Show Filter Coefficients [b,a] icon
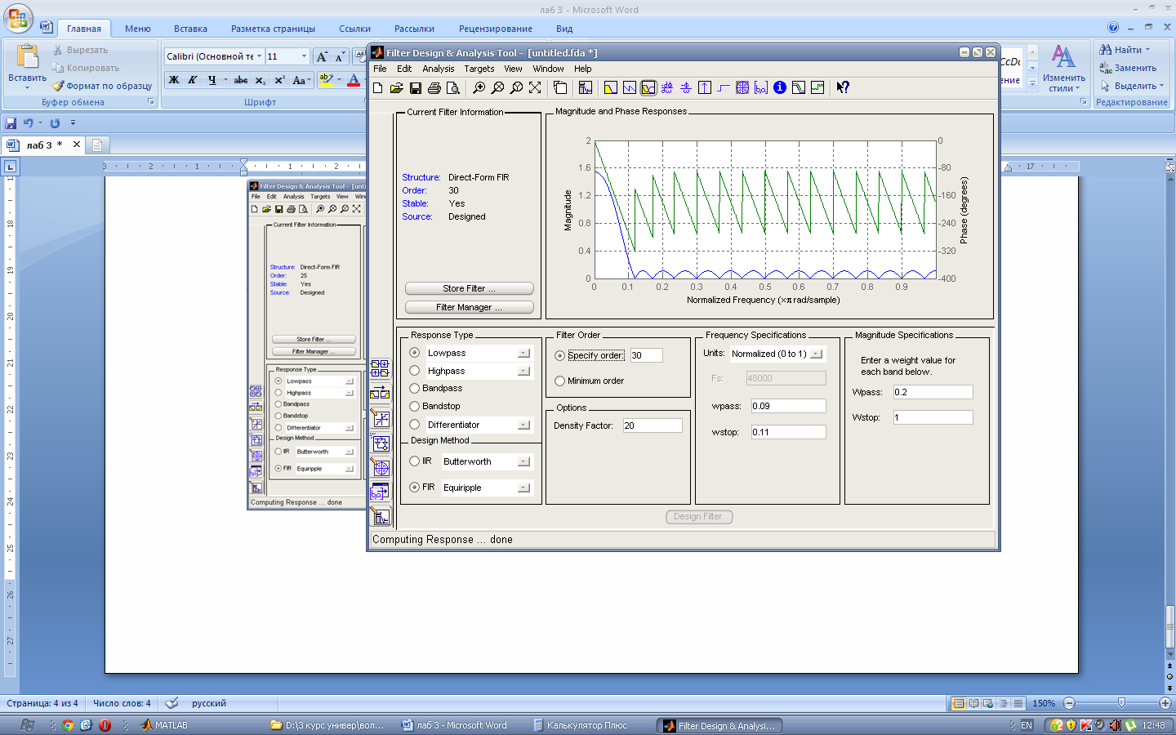 761,87
